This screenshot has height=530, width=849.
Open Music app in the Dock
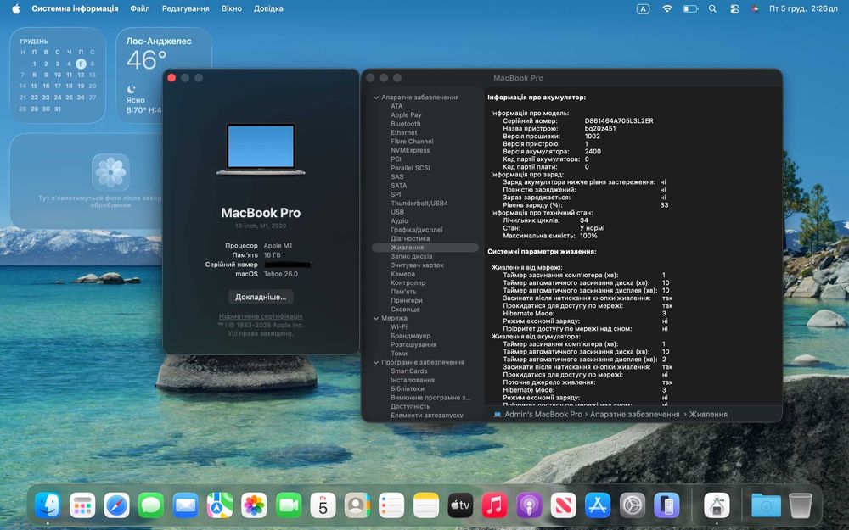pyautogui.click(x=494, y=505)
